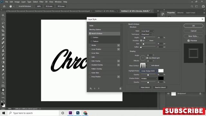Select the Blur tool
This screenshot has width=206, height=116.
pos(3,66)
